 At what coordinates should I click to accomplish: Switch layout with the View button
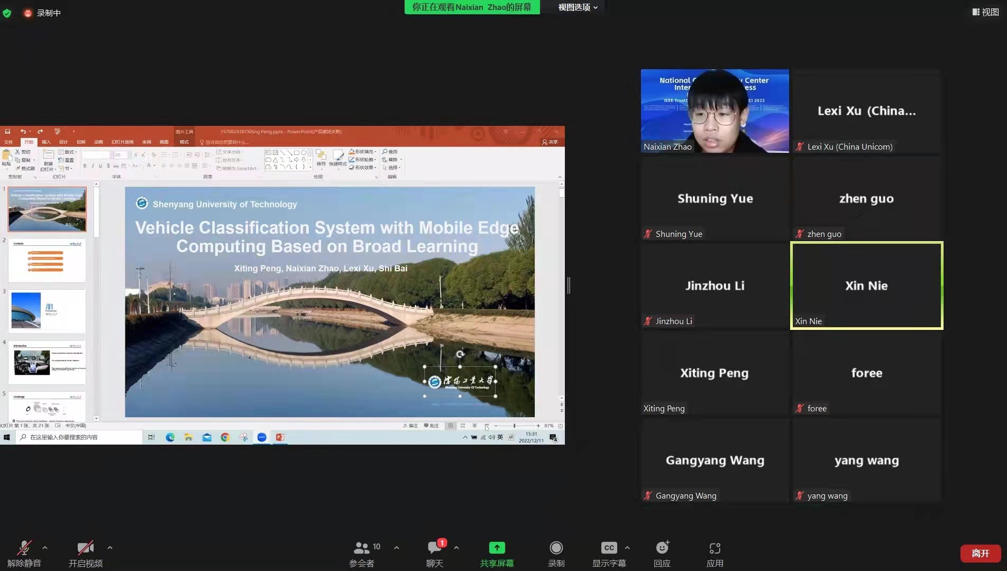pos(985,12)
